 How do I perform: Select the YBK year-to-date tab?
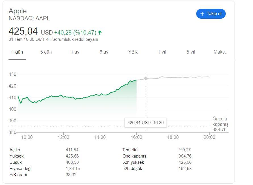[133, 52]
